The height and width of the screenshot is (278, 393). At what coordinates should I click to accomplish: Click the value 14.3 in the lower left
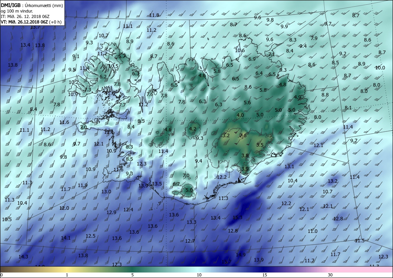pos(23,257)
